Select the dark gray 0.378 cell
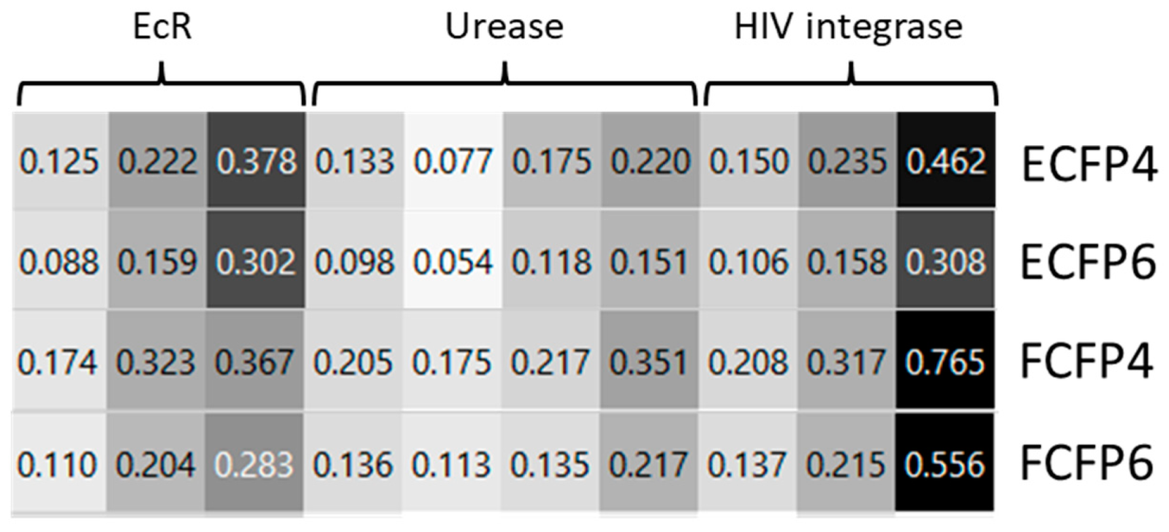This screenshot has width=1169, height=532. [256, 162]
